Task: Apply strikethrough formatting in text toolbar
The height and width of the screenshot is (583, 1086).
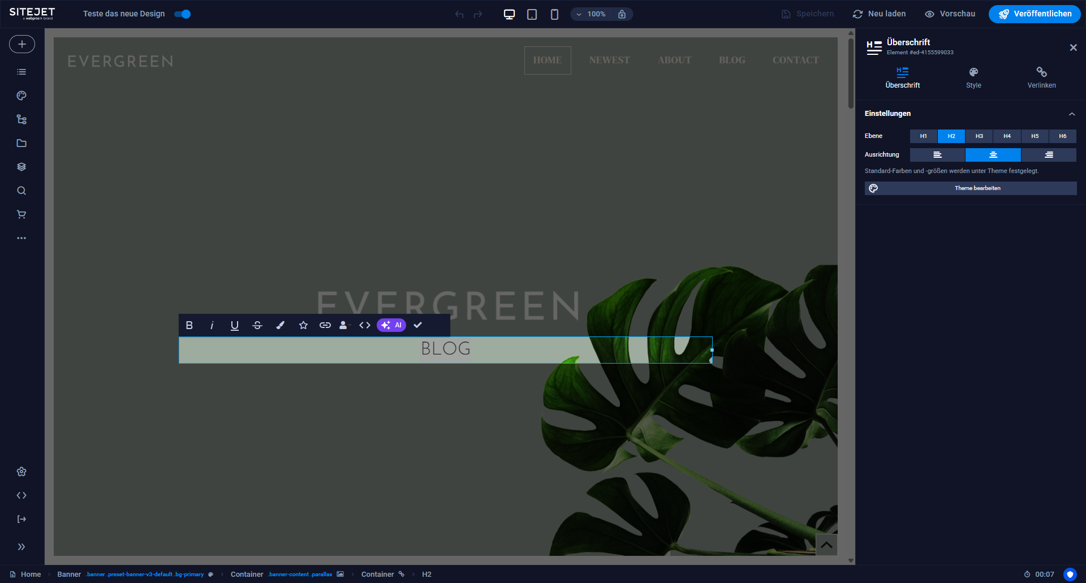Action: 257,325
